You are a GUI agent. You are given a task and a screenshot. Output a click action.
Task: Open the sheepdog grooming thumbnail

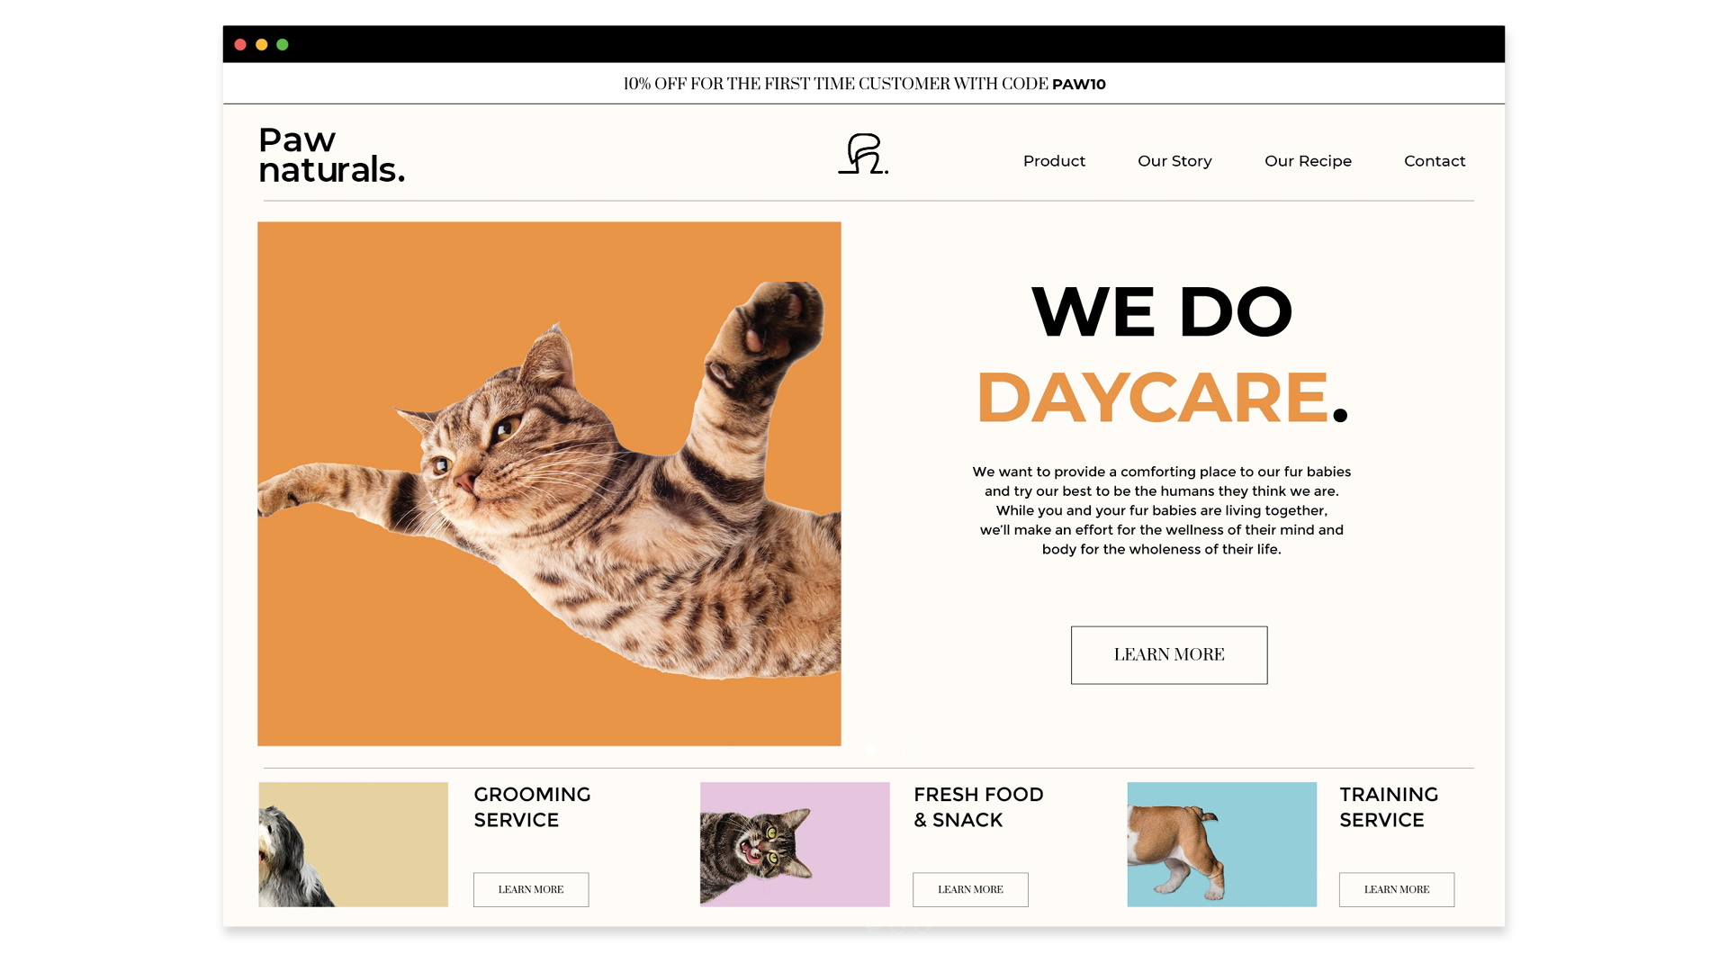point(353,844)
